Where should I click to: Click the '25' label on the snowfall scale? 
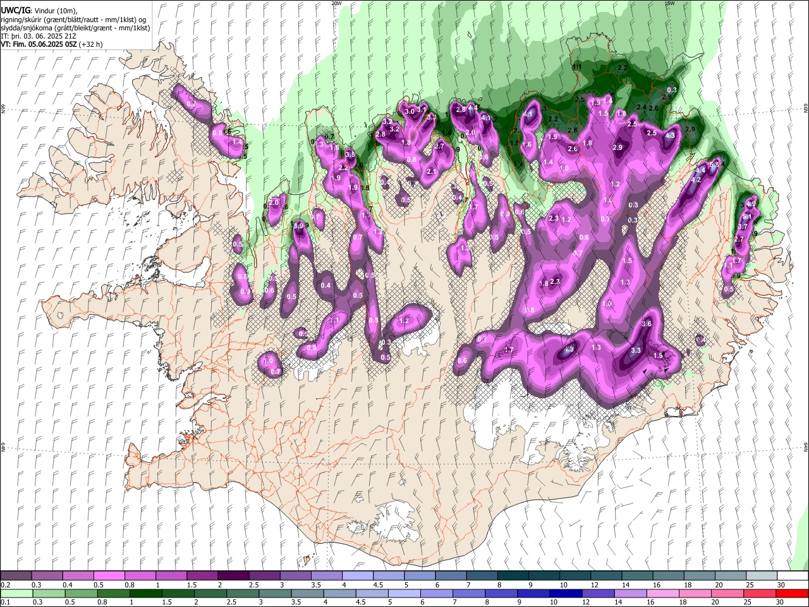[750, 585]
